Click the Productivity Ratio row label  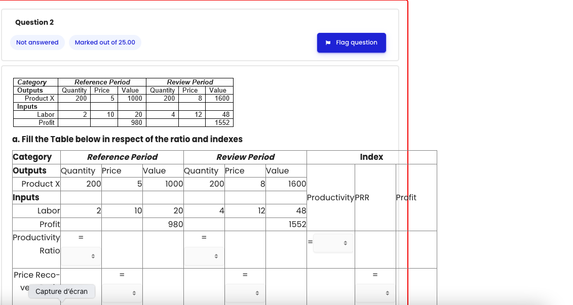tap(36, 244)
